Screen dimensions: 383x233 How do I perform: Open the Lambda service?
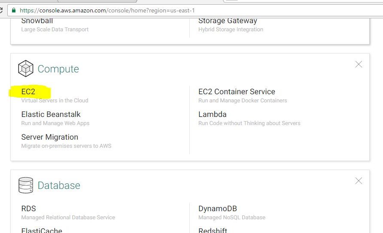click(x=212, y=114)
